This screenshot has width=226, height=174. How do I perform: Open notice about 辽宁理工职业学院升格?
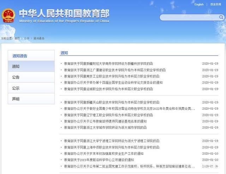(108, 115)
